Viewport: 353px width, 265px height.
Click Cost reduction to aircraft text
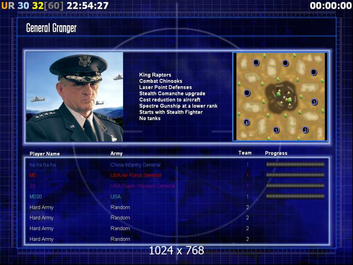tap(170, 100)
